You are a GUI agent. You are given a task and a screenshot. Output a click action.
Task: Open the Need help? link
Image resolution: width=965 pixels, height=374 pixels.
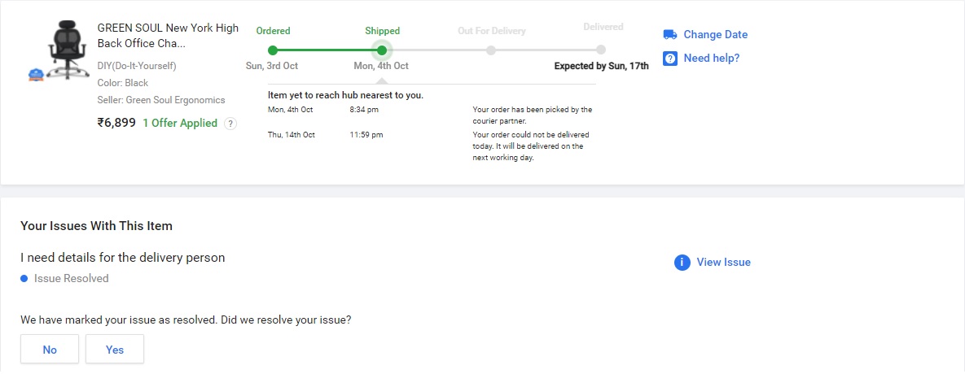[711, 59]
